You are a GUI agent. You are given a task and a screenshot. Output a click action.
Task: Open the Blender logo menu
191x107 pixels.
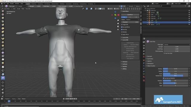point(2,4)
